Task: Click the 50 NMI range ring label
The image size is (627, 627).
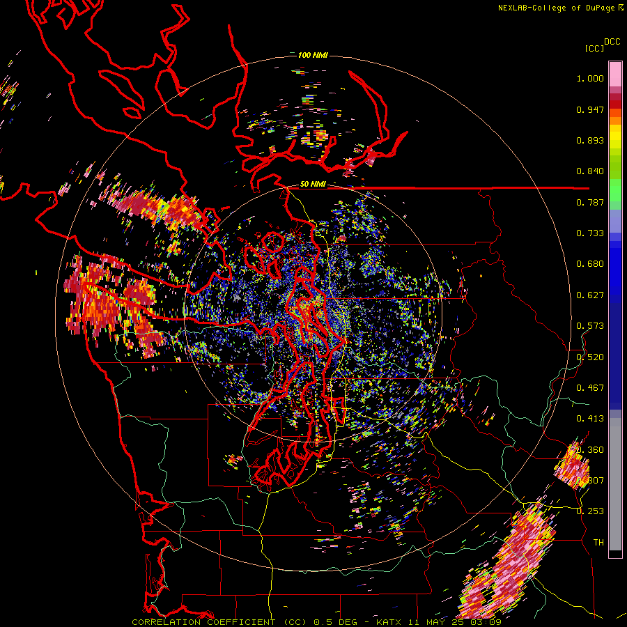Action: (313, 184)
